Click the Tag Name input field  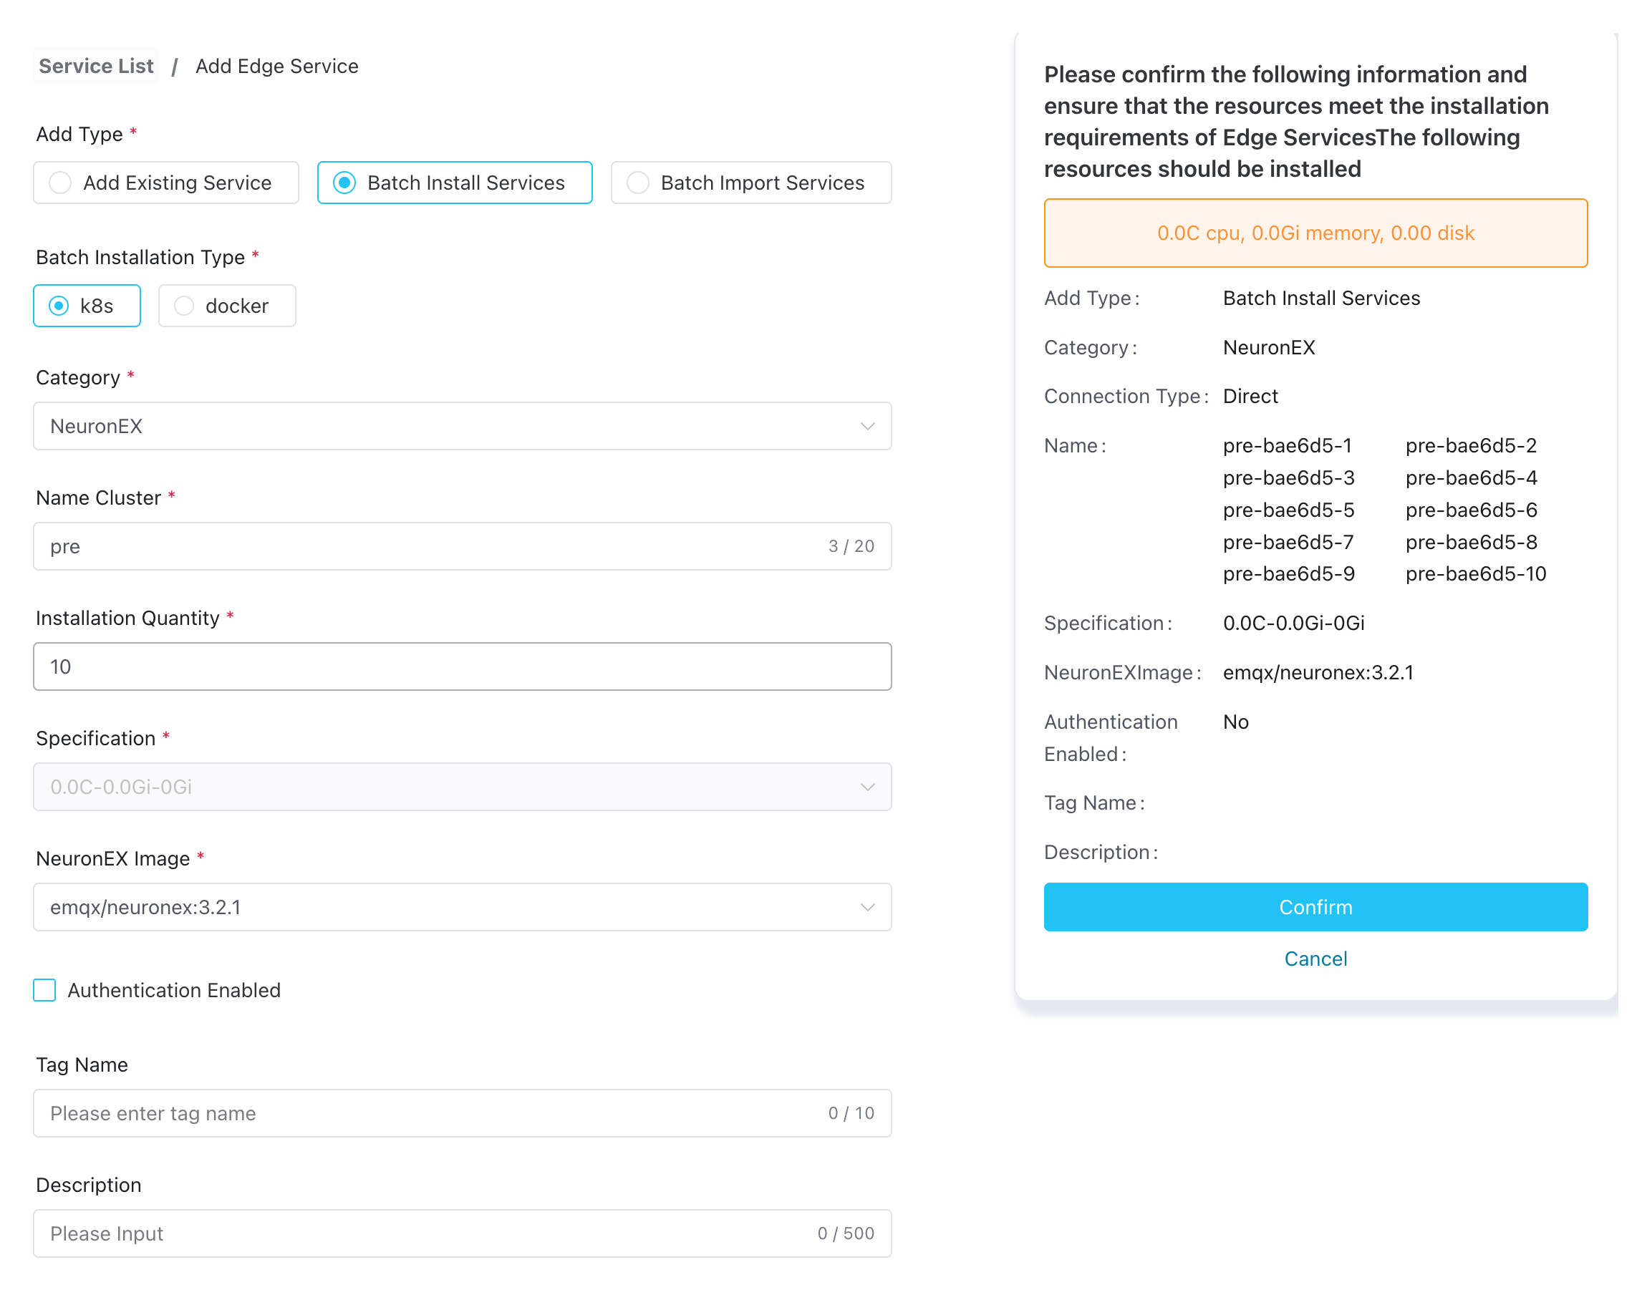(x=430, y=1113)
